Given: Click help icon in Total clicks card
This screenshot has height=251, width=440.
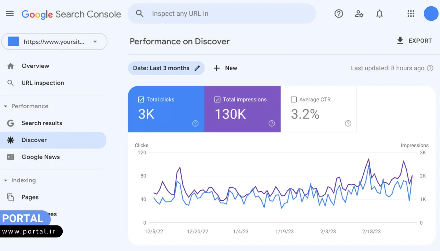Looking at the screenshot, I should [195, 123].
